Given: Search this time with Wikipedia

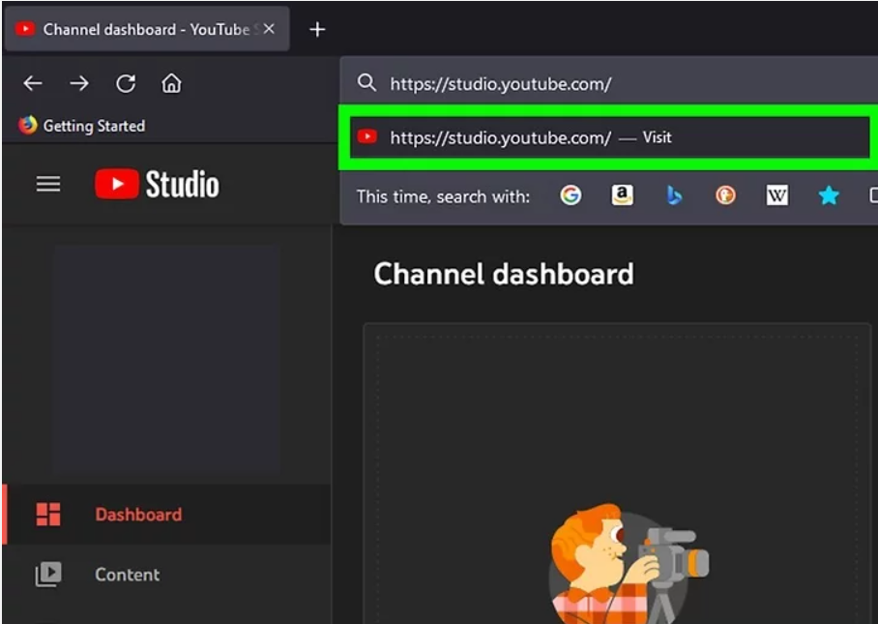Looking at the screenshot, I should [x=776, y=195].
